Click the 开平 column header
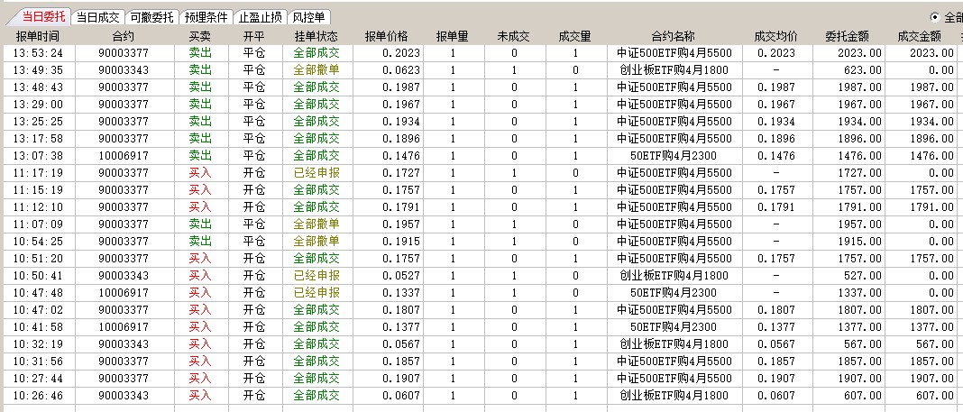963x412 pixels. point(253,36)
